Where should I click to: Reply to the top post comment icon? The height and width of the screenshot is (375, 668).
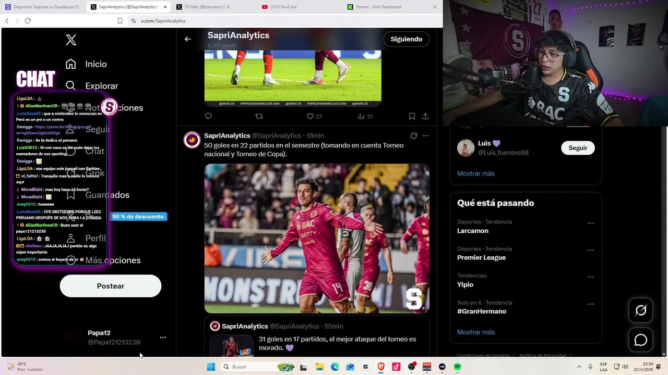(208, 116)
